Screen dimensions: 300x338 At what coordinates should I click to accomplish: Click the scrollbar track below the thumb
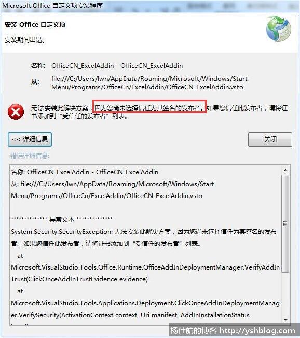[x=285, y=295]
